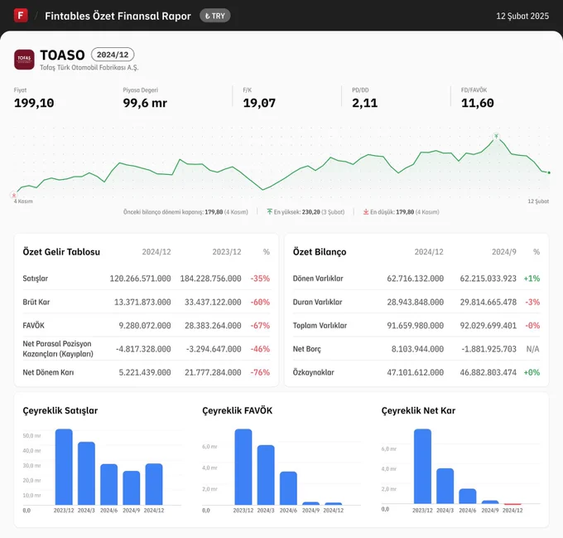Click the 12 Şubat 2025 date text
563x538 pixels.
tap(522, 16)
